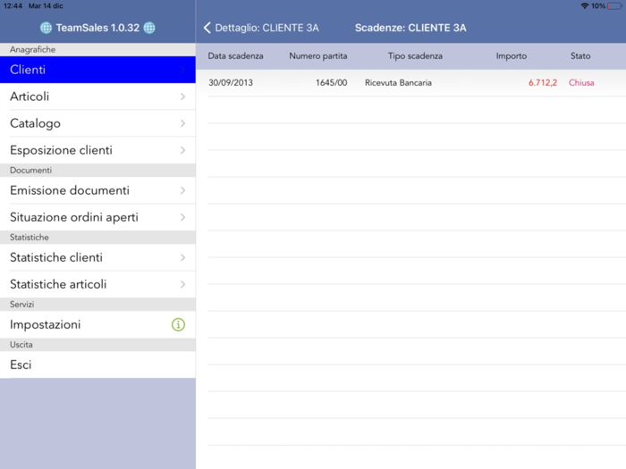
Task: Expand the chevron on Articoli row
Action: 182,96
